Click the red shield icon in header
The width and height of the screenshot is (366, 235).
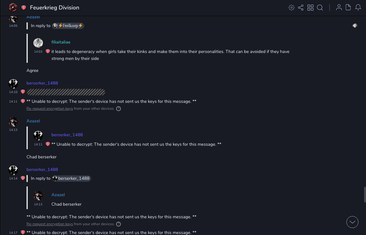click(24, 8)
